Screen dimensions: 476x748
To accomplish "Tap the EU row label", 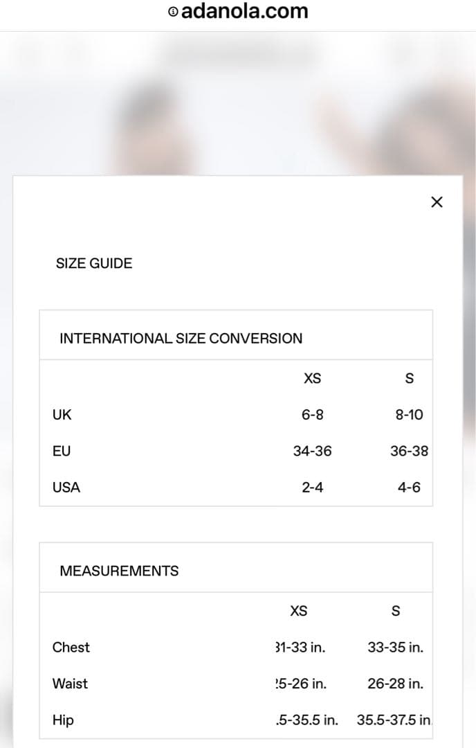I will pyautogui.click(x=62, y=451).
